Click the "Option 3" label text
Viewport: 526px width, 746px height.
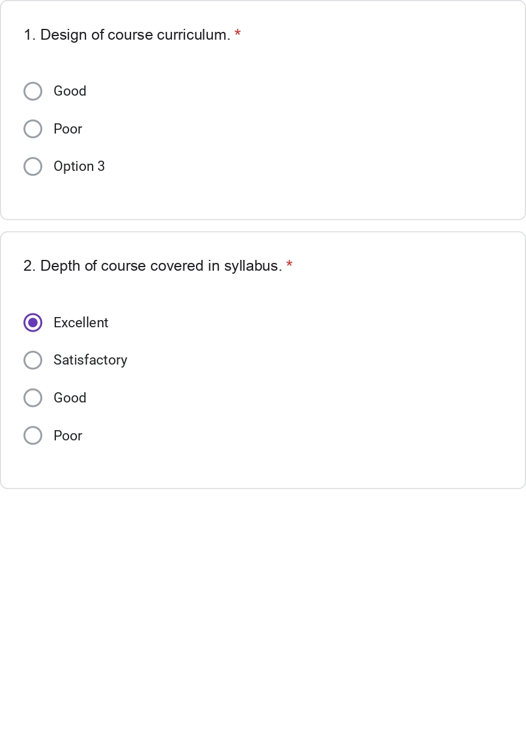coord(79,167)
